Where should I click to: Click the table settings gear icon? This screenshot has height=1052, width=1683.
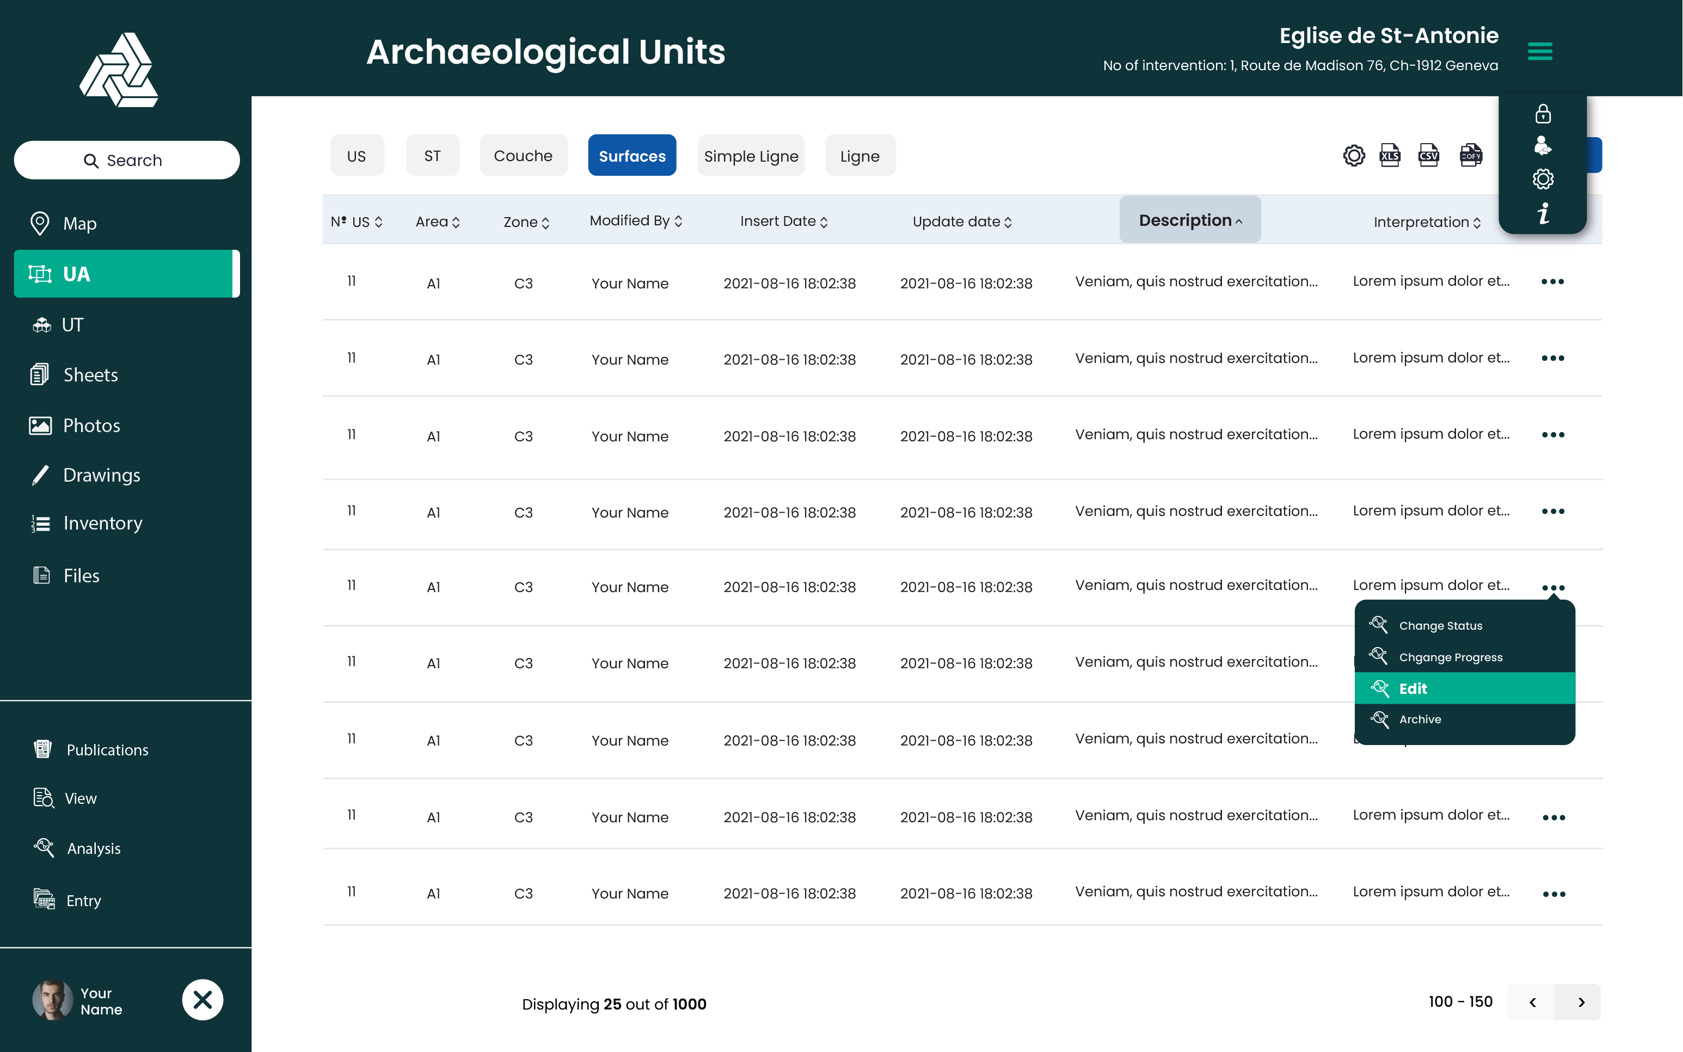[x=1353, y=155]
